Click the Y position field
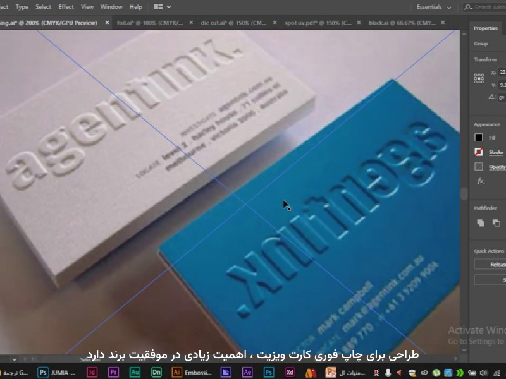This screenshot has height=379, width=506. pos(502,85)
